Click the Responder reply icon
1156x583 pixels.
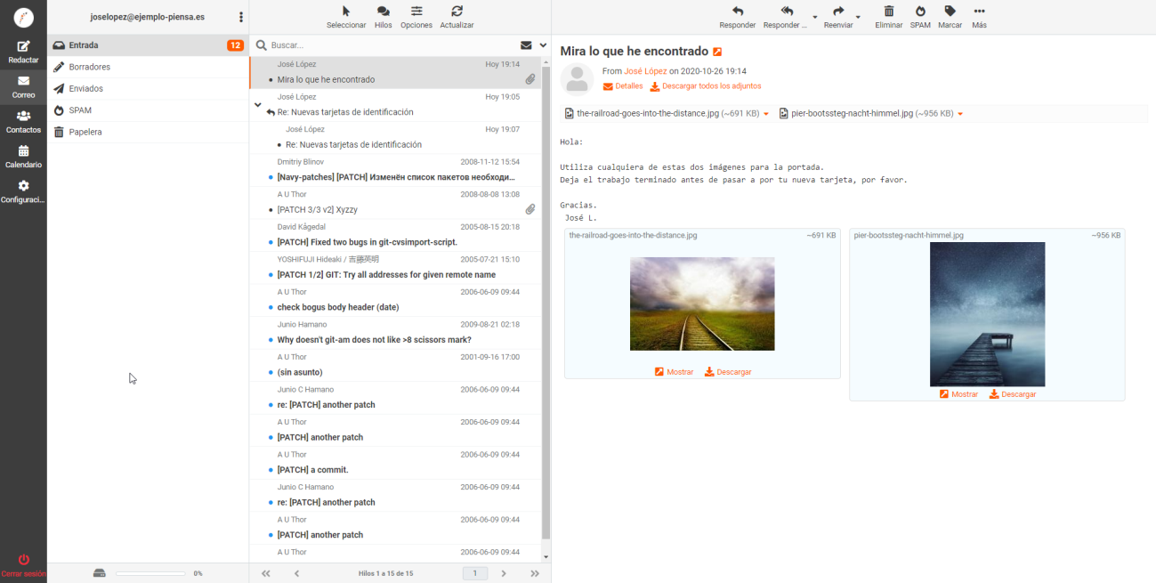click(x=737, y=12)
